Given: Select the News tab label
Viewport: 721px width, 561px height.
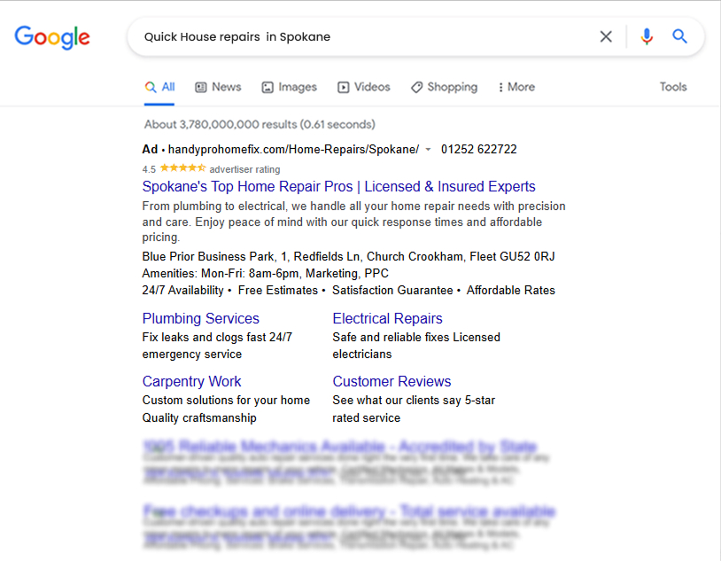Looking at the screenshot, I should click(x=226, y=87).
